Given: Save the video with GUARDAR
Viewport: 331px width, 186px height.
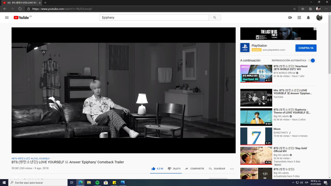Looking at the screenshot, I should pos(217,169).
